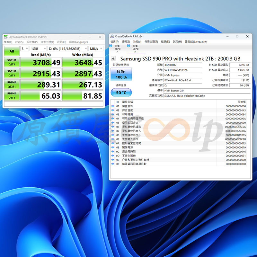Image resolution: width=257 pixels, height=257 pixels.
Task: Click the 屬性名稱 column header
Action: (127, 102)
